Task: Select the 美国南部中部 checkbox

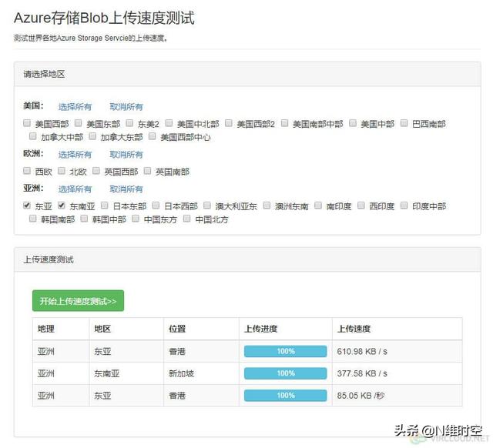Action: point(284,123)
